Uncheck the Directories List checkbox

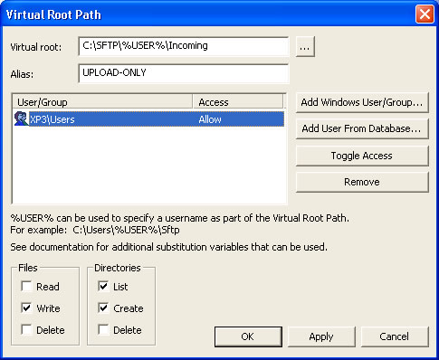coord(103,286)
